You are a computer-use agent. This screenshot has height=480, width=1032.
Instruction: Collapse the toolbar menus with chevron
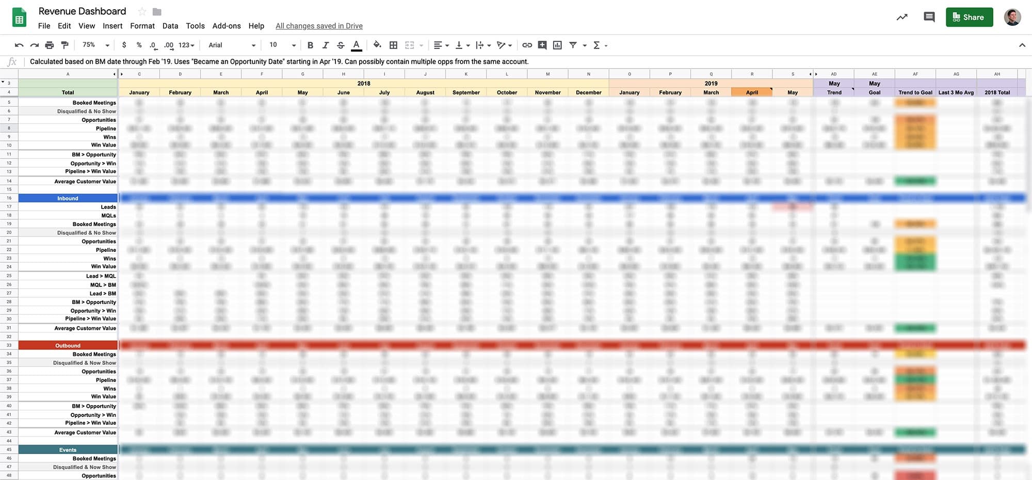coord(1022,45)
